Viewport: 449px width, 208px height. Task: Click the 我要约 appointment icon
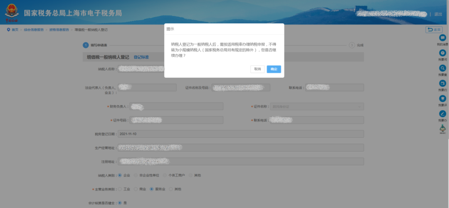pos(442,83)
